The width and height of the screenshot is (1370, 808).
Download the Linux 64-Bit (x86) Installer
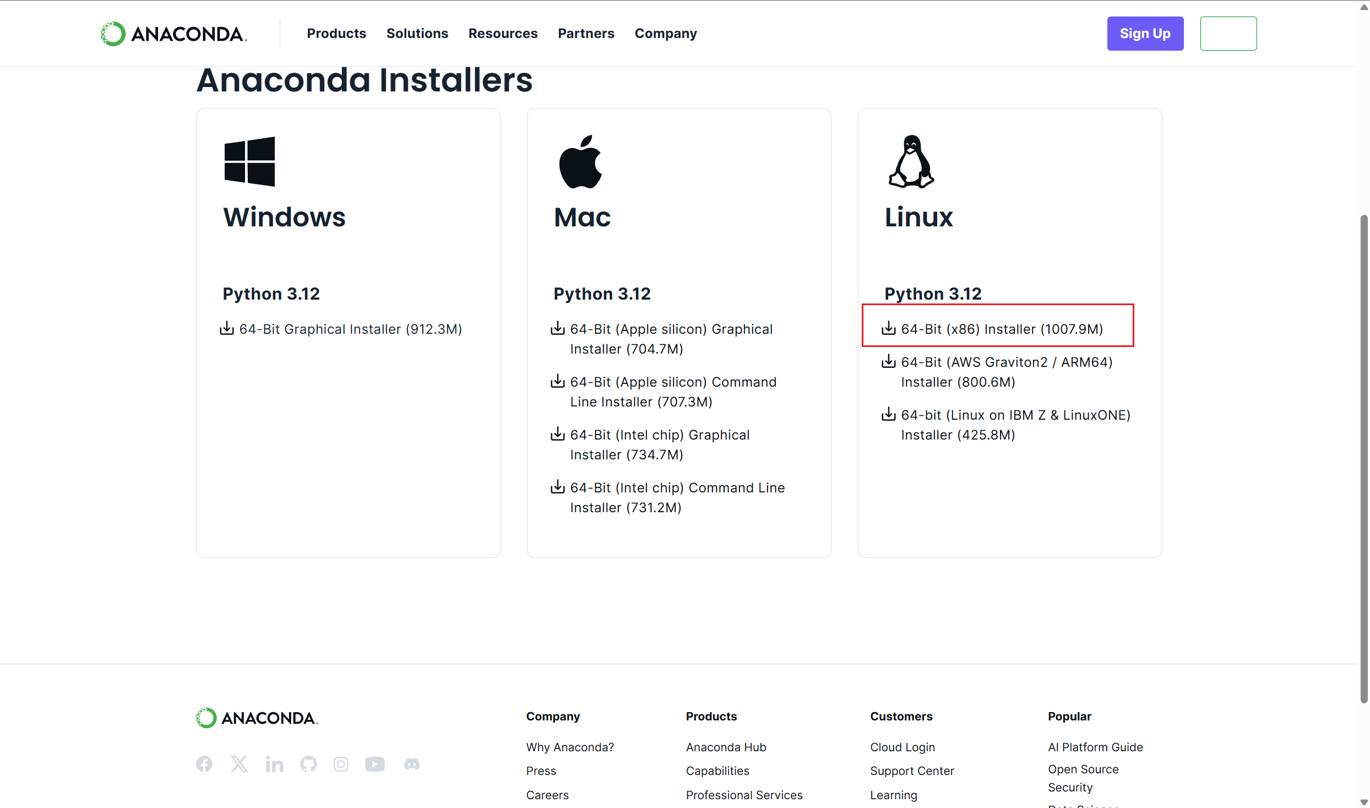coord(1001,329)
